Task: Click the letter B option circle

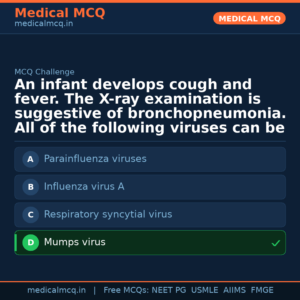Action: point(31,187)
